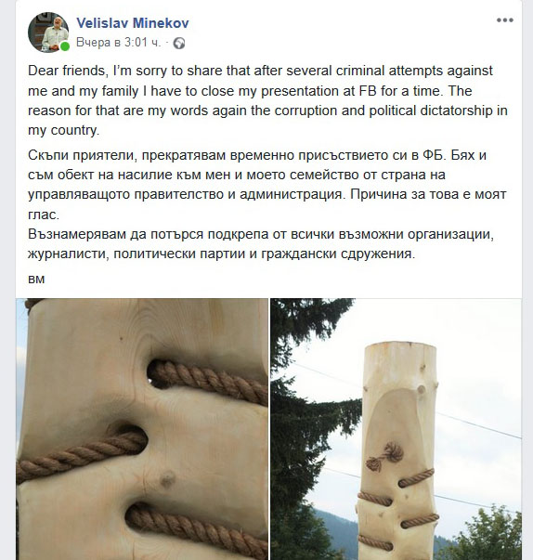Click the flat top of the wooden pole
This screenshot has height=560, width=533.
coord(400,346)
